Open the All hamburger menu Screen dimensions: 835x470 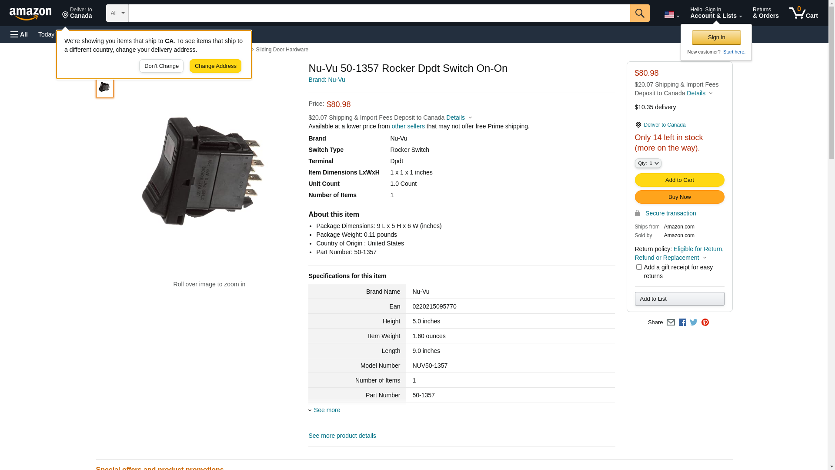19,34
